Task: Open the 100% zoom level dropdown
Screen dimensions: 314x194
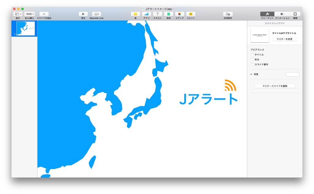Action: 30,14
